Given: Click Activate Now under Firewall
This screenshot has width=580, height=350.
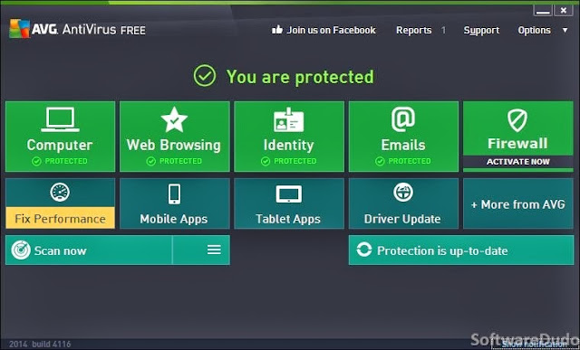Looking at the screenshot, I should (517, 162).
